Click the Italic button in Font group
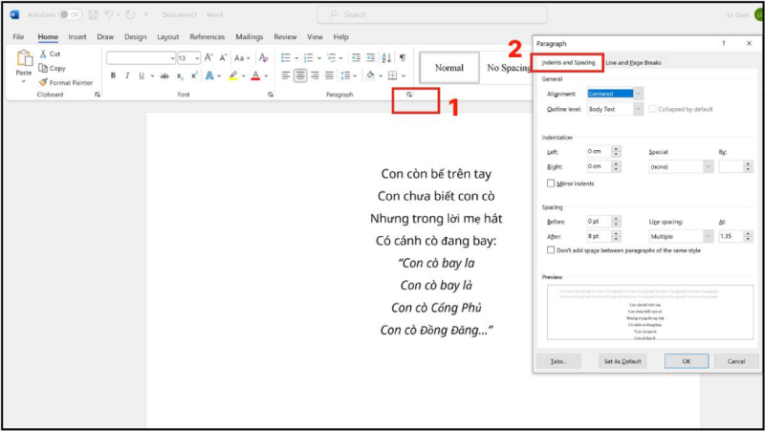 (x=126, y=75)
